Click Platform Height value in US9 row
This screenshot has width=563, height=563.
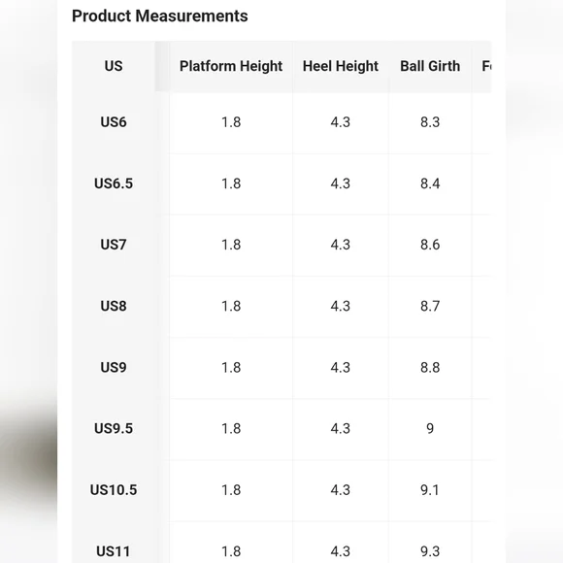tap(231, 368)
